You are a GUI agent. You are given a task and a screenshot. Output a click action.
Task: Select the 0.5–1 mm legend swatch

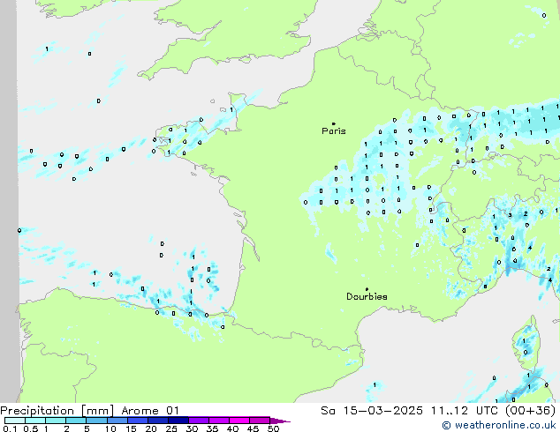pos(35,421)
